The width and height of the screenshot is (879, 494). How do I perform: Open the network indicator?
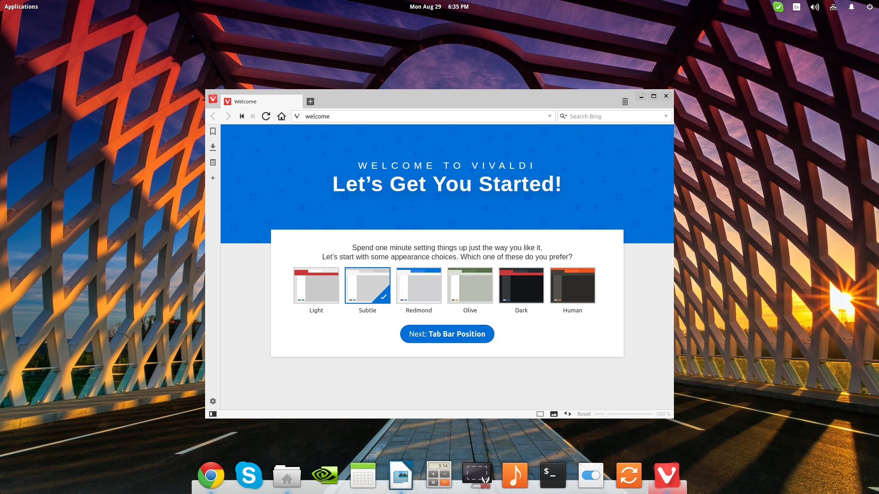pos(833,7)
